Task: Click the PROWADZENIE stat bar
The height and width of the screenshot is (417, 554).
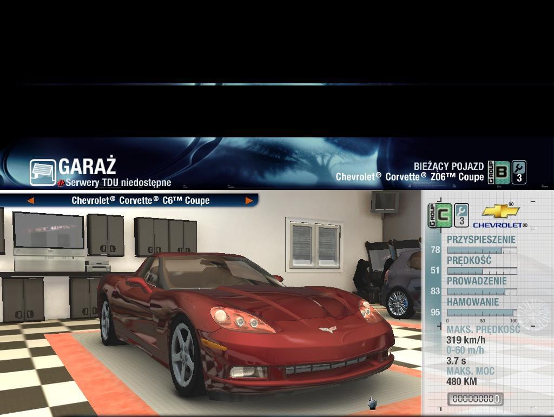Action: click(x=482, y=292)
